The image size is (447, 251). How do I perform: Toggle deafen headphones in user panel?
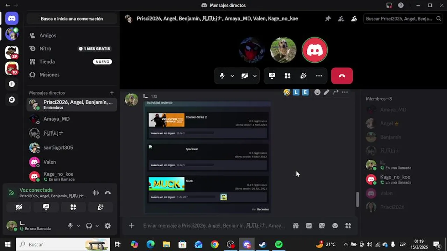point(89,226)
